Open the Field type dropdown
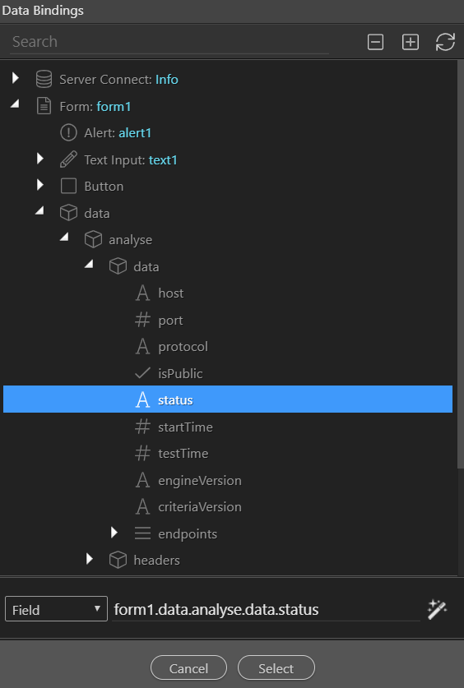This screenshot has height=688, width=464. [56, 609]
